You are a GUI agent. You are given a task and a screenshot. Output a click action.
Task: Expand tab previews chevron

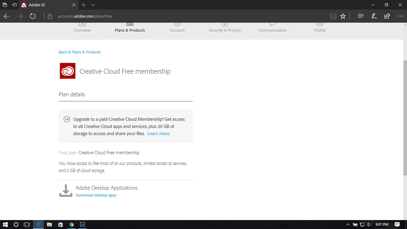(x=93, y=5)
